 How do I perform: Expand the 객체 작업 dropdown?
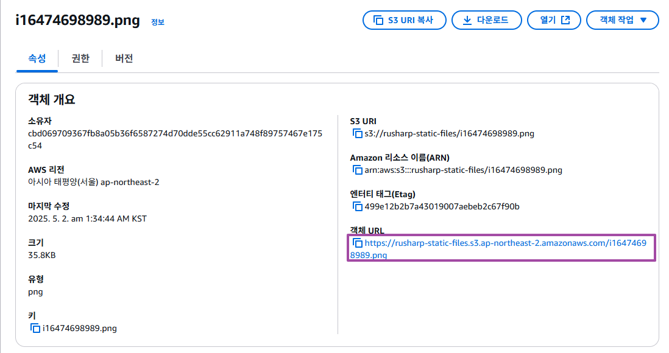click(623, 20)
